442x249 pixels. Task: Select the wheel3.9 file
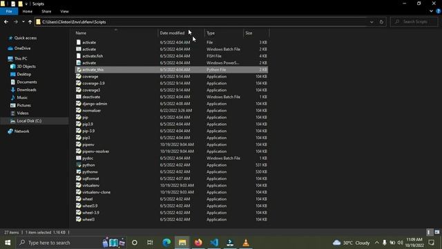(x=90, y=206)
